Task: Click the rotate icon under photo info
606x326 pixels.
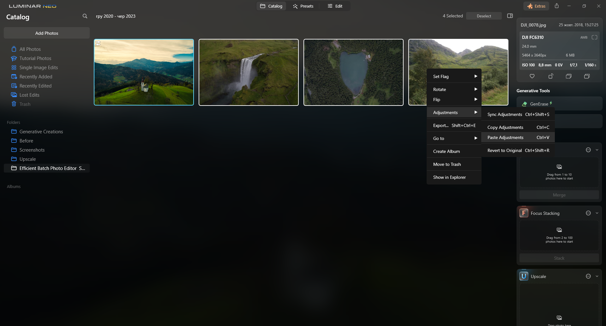Action: click(x=551, y=76)
